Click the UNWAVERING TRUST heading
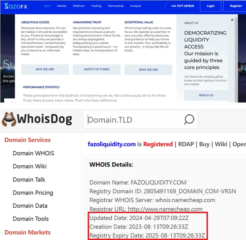 click(87, 22)
